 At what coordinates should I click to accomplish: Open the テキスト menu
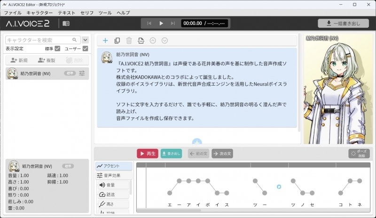coord(67,13)
